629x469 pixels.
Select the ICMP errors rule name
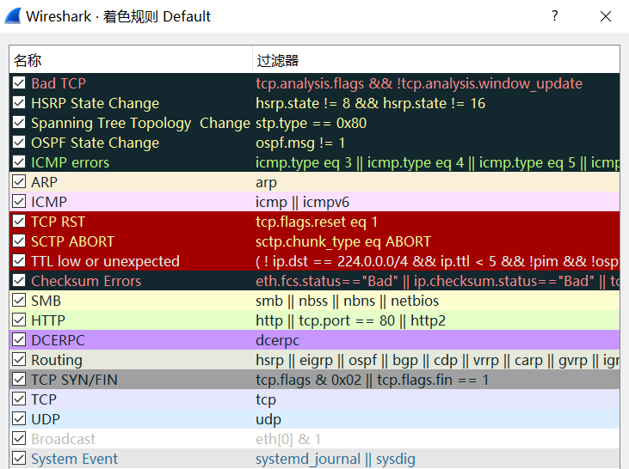pos(71,162)
